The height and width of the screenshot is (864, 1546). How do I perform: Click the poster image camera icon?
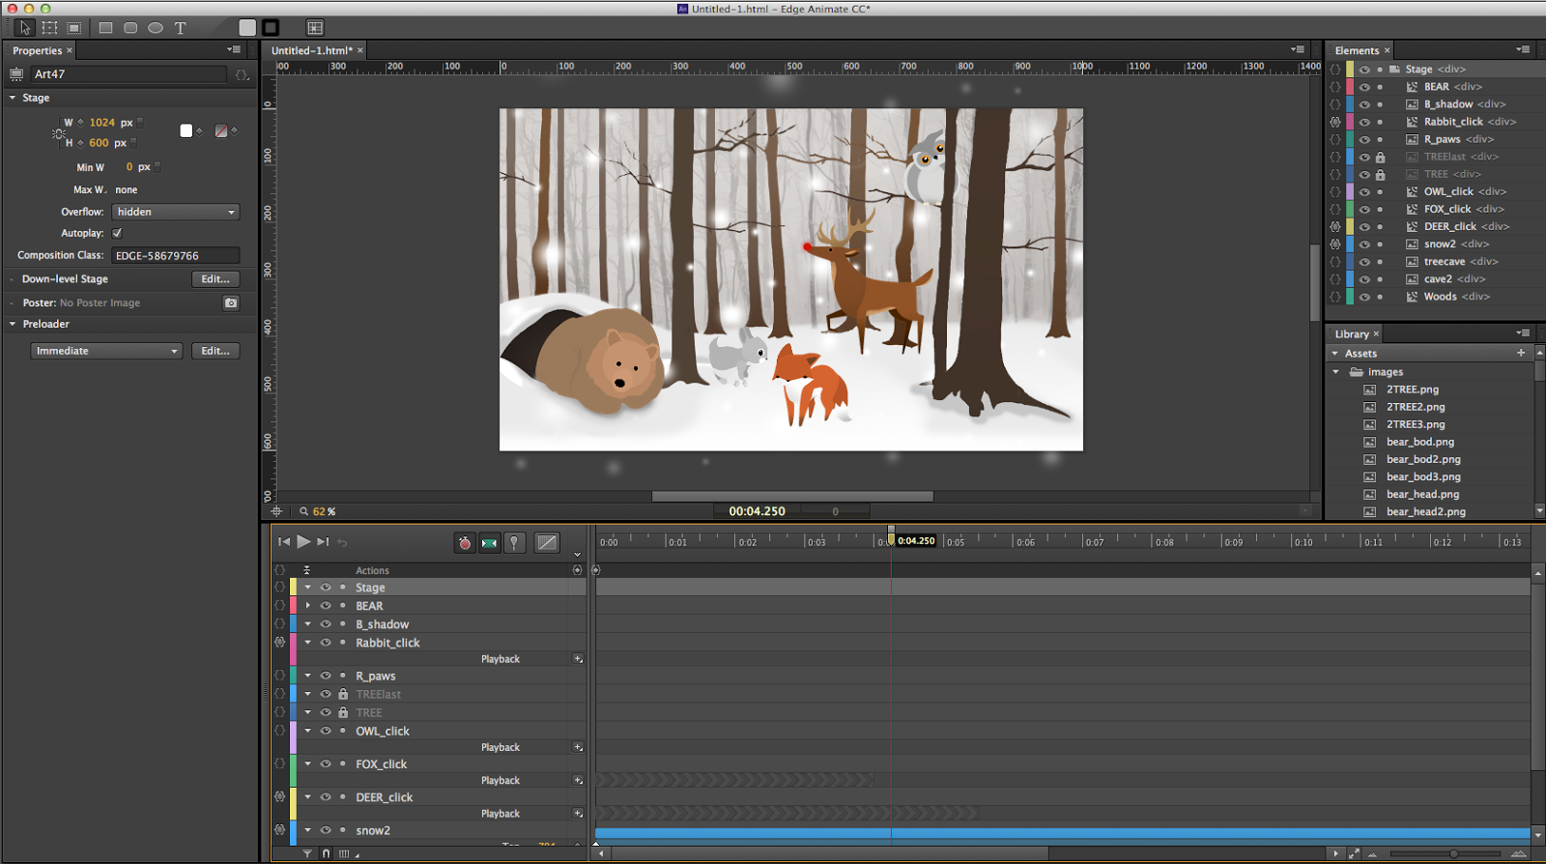pos(231,302)
